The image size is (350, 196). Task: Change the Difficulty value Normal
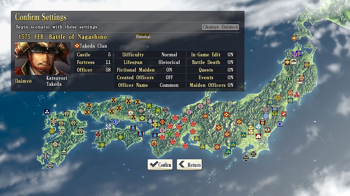tap(169, 55)
